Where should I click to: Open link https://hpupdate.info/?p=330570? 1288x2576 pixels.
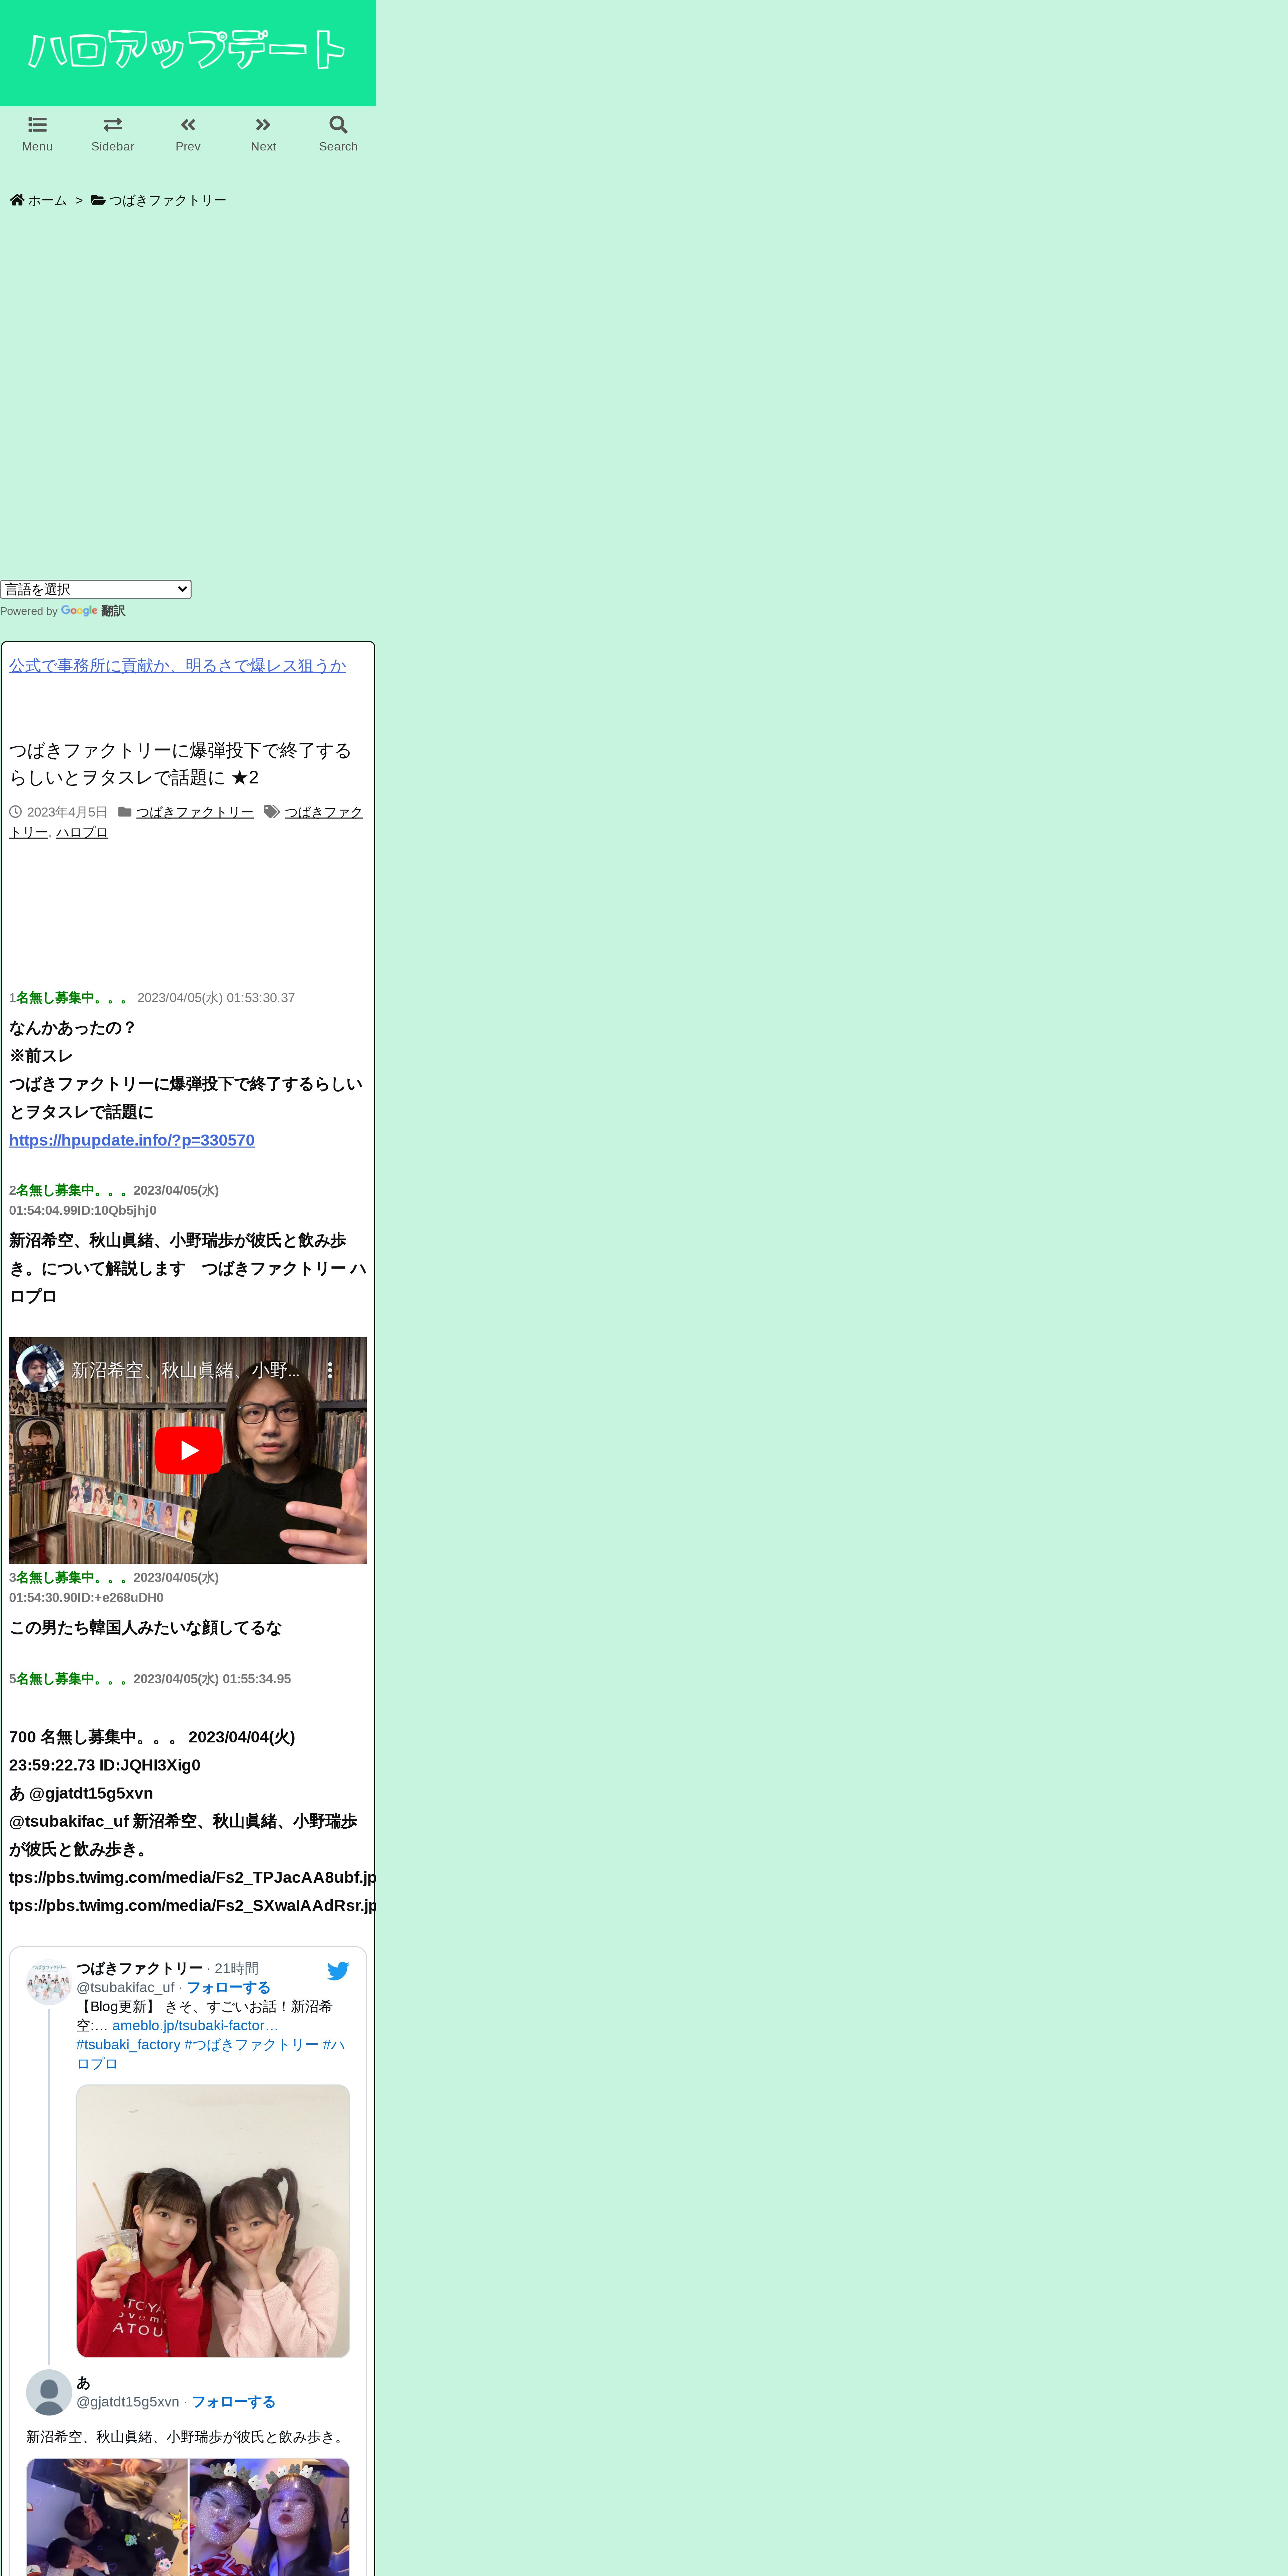tap(132, 1140)
